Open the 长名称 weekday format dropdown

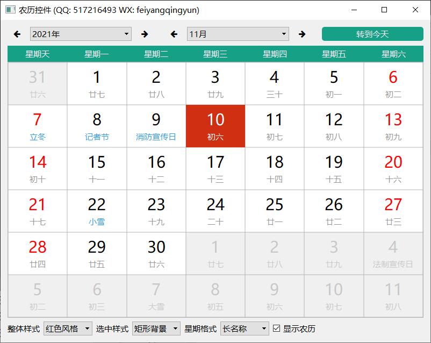click(x=245, y=328)
